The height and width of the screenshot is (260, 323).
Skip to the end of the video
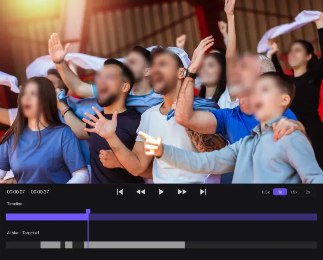[203, 192]
